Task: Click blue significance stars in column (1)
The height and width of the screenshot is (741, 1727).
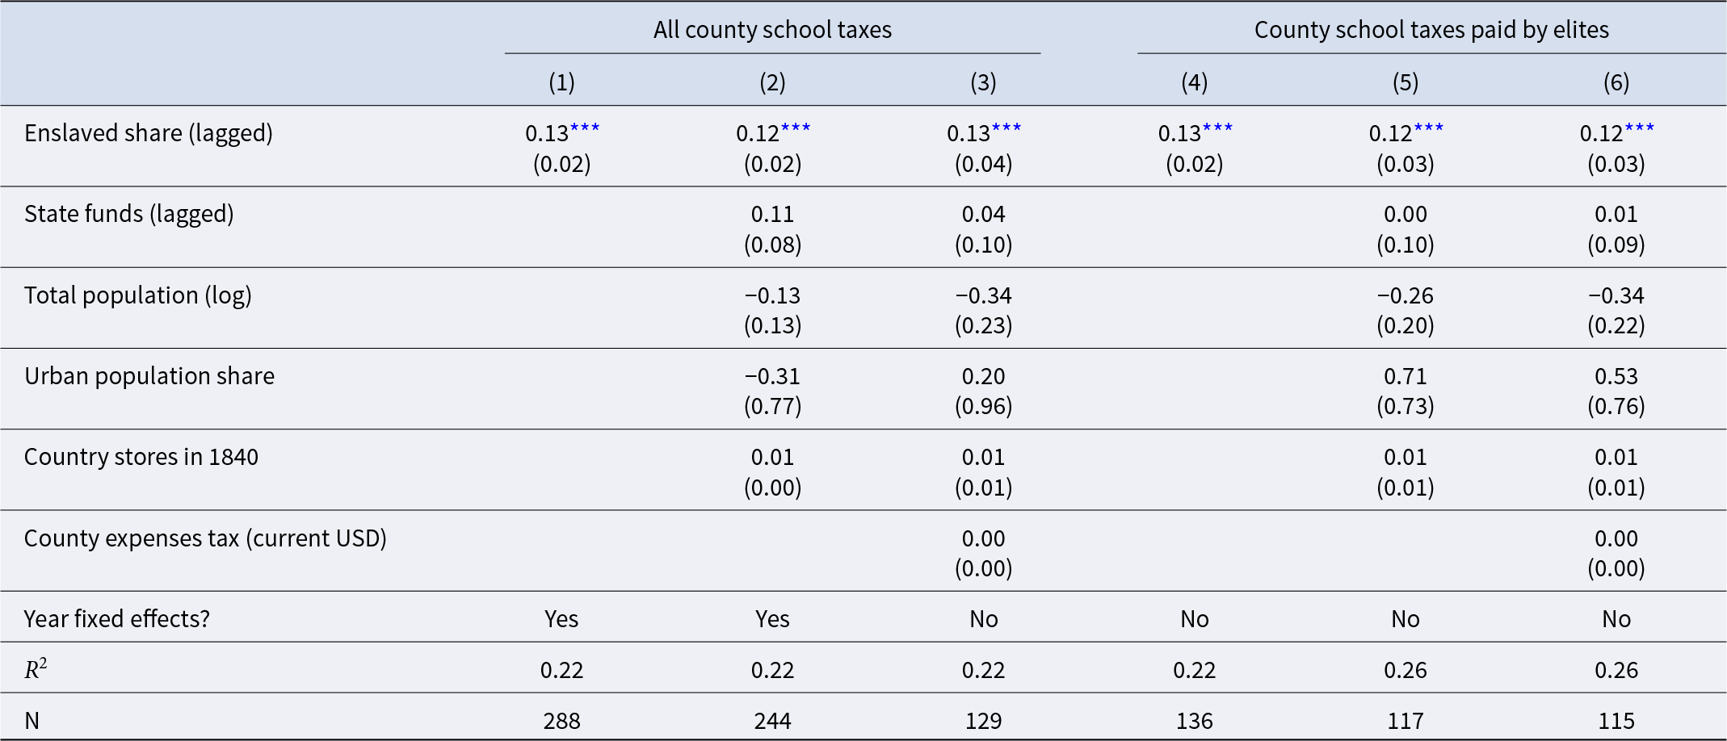Action: click(x=585, y=128)
